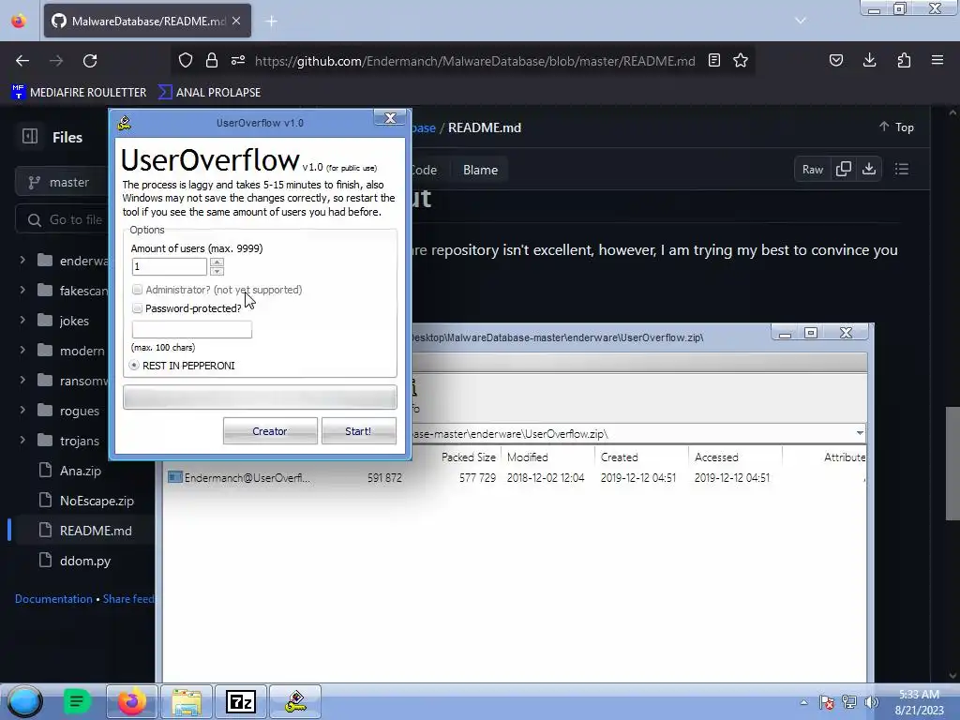Go back with the browser back arrow
The height and width of the screenshot is (720, 960).
coord(22,61)
